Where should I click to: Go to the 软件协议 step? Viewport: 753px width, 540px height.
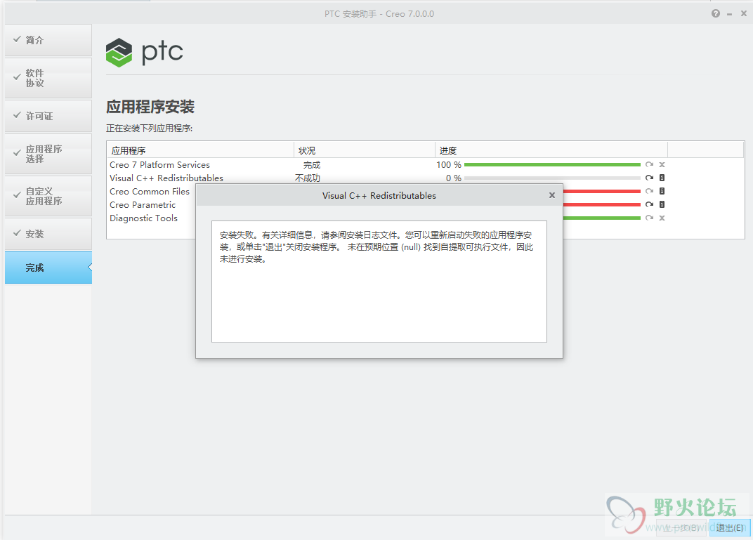(48, 78)
